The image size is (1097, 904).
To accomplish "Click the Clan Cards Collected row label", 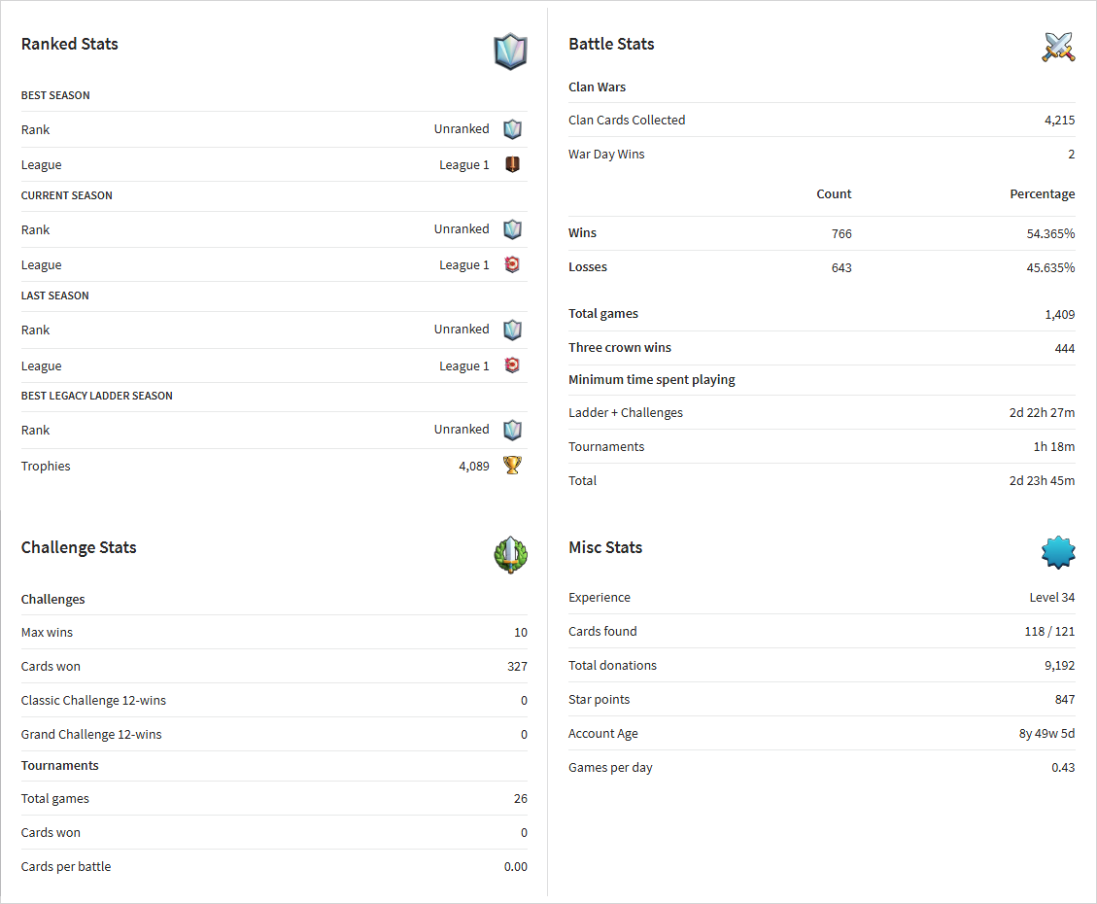I will coord(627,120).
